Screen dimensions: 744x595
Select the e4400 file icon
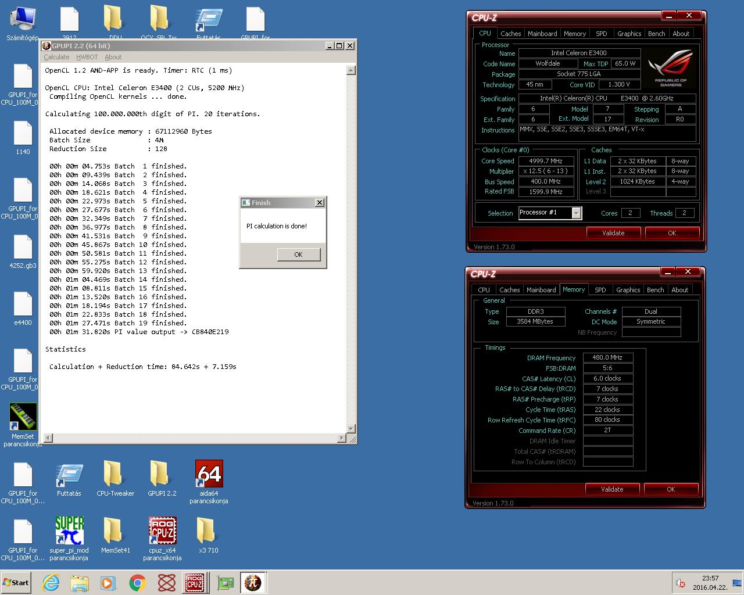[23, 309]
